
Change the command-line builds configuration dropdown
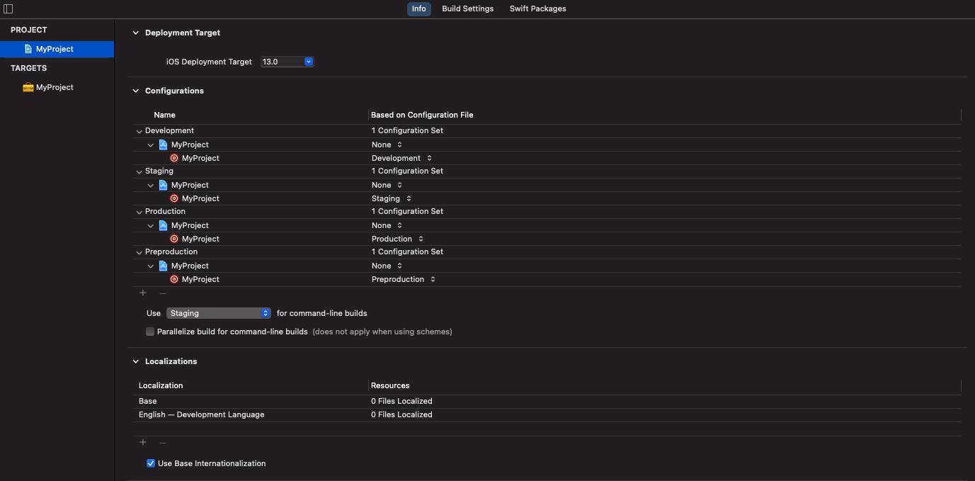coord(218,312)
